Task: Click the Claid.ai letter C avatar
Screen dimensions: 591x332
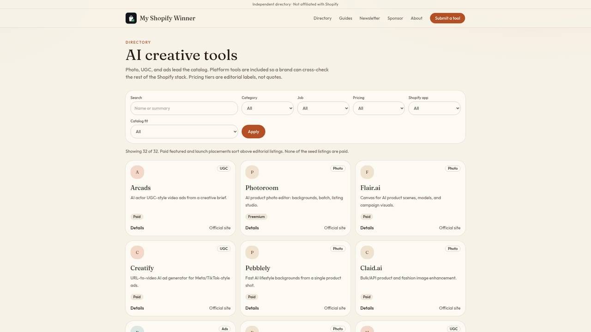Action: coord(367,252)
